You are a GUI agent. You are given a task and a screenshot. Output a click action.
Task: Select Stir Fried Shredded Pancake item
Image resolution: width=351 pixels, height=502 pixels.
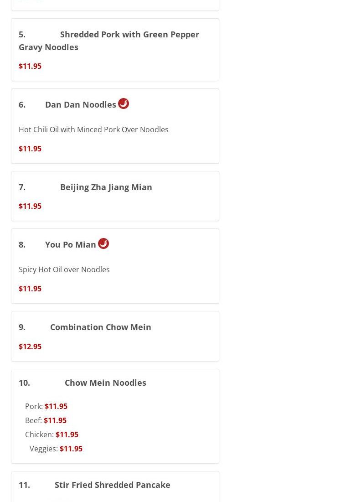[112, 485]
